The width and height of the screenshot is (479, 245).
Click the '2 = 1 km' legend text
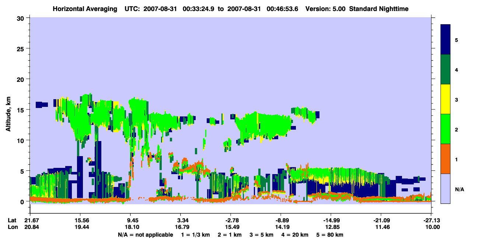coord(229,235)
